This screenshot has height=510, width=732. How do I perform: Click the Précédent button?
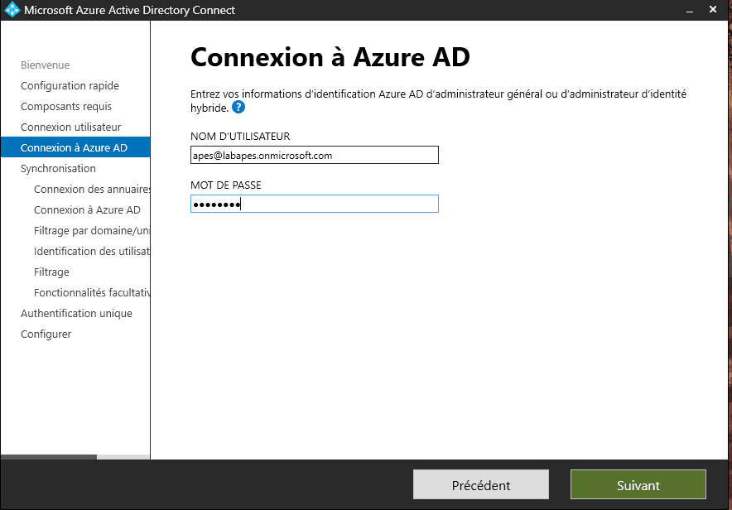coord(480,485)
